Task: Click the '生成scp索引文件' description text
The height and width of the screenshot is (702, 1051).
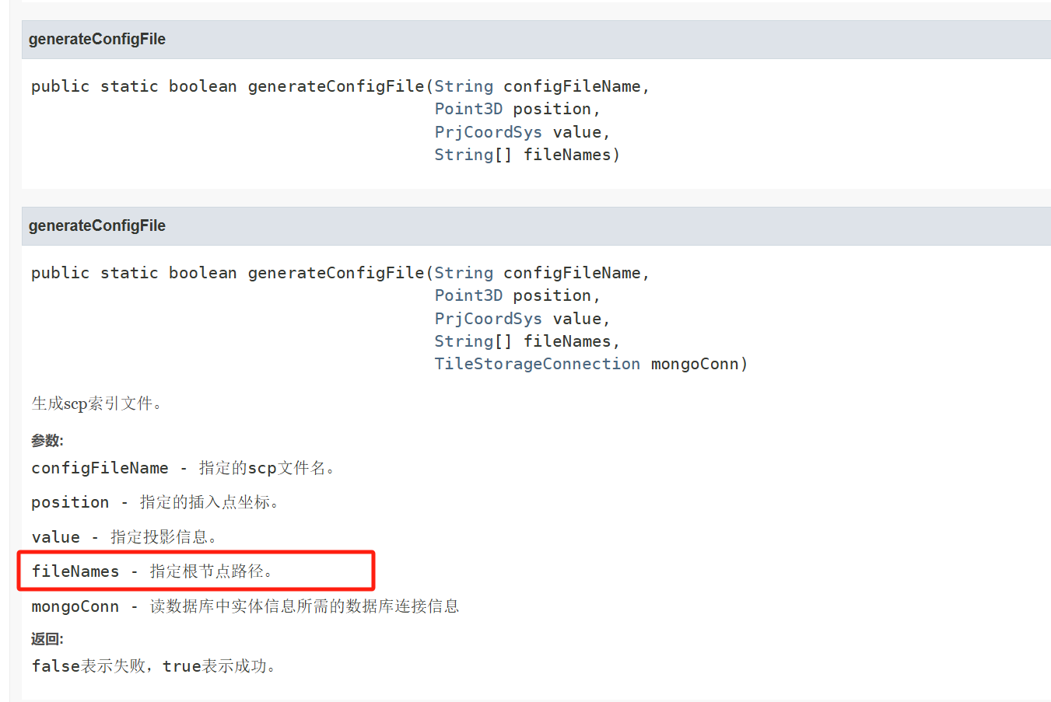Action: point(96,403)
